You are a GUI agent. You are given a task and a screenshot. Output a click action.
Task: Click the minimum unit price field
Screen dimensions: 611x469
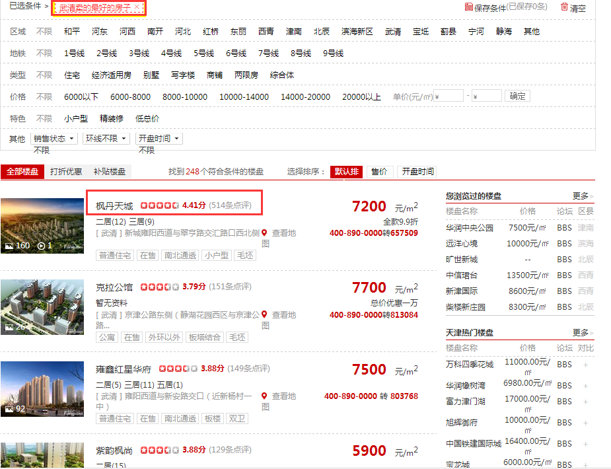pos(449,96)
